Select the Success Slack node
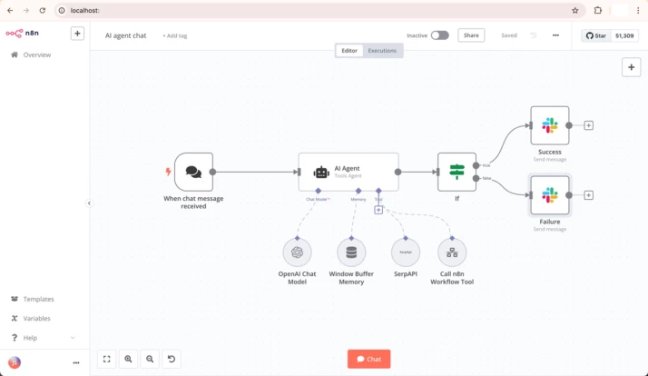Screen dimensions: 648x376 [550, 125]
